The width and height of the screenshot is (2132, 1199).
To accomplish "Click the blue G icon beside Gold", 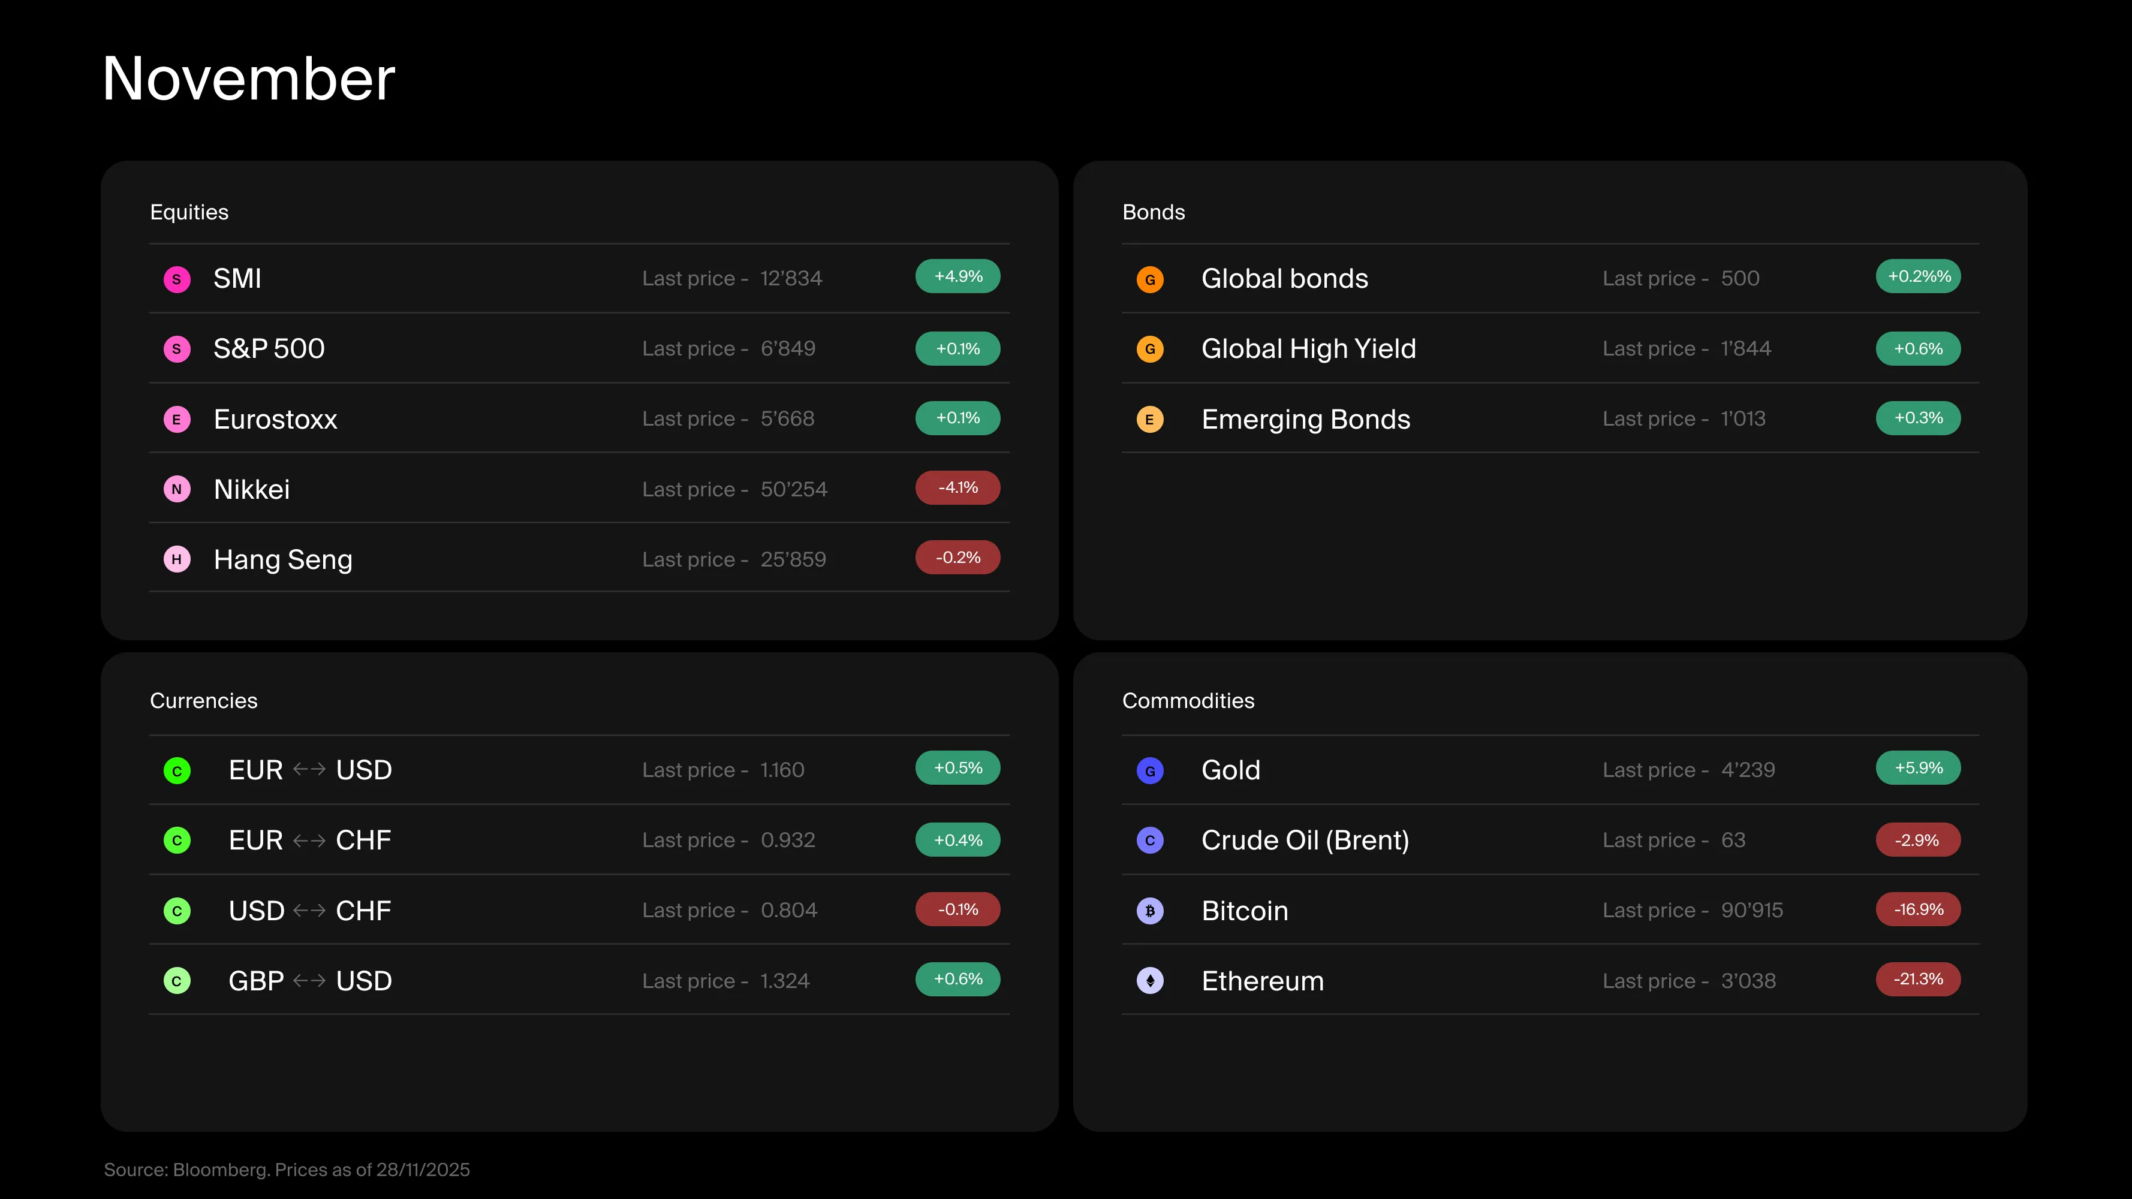I will (x=1149, y=770).
